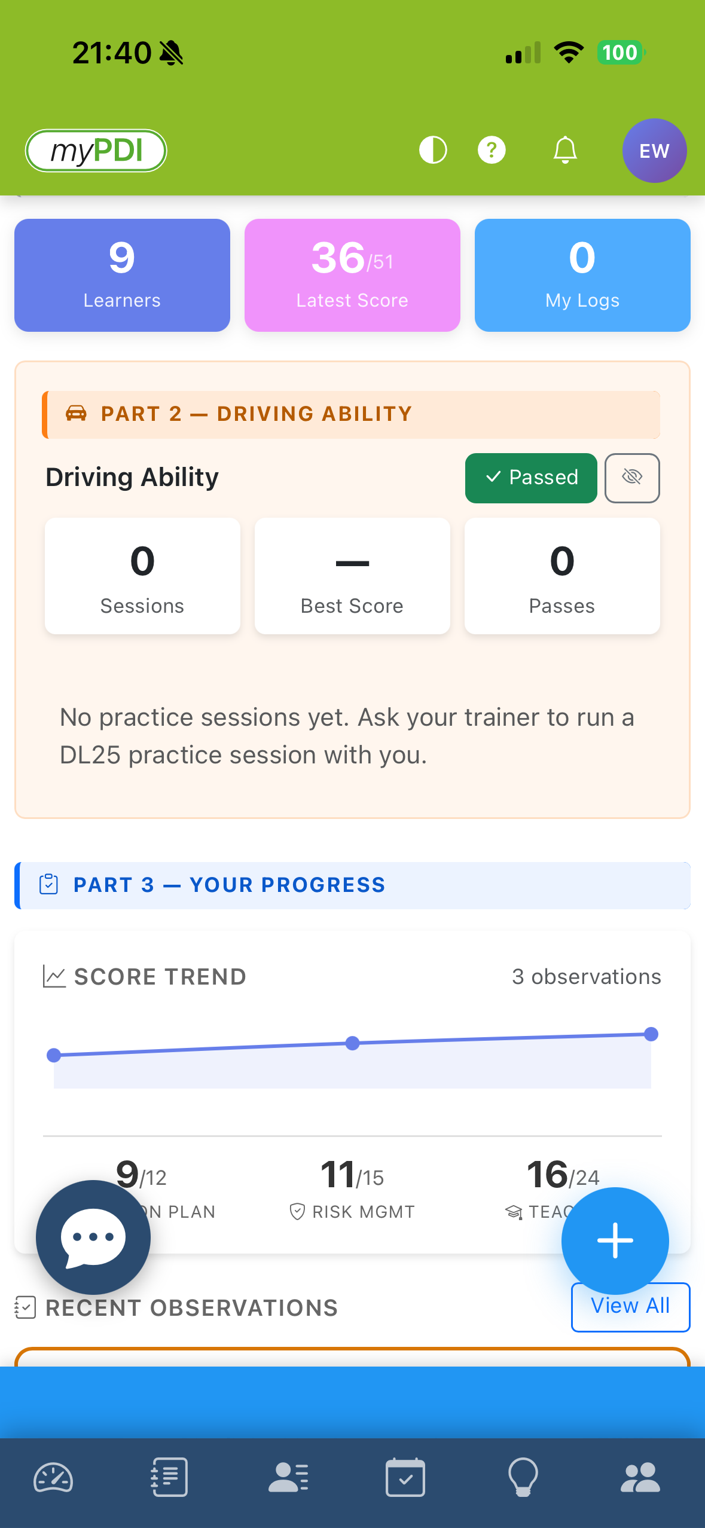
Task: Toggle dark mode with the contrast icon
Action: click(x=432, y=150)
